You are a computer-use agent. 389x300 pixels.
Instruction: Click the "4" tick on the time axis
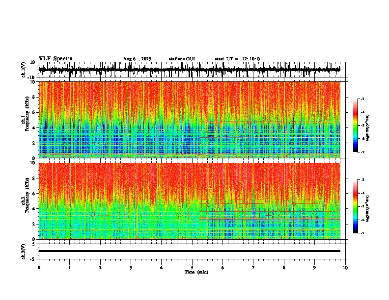point(162,268)
